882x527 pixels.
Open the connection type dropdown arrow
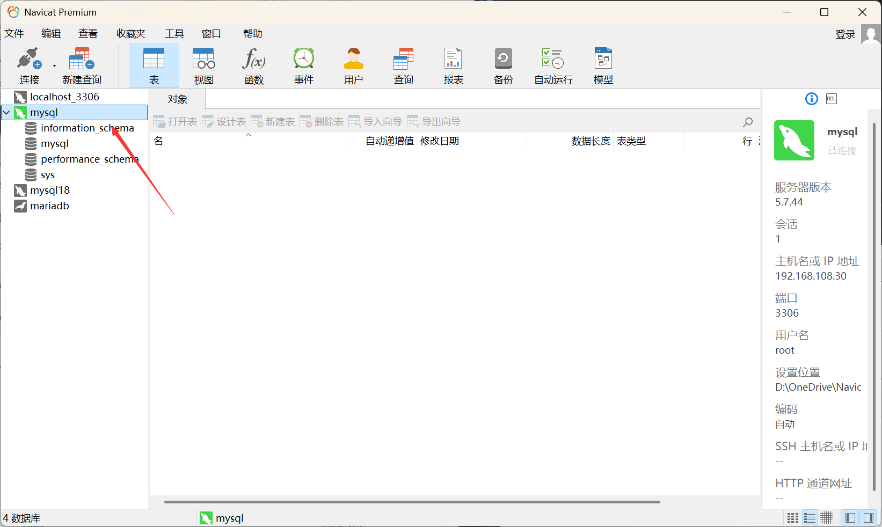point(54,66)
